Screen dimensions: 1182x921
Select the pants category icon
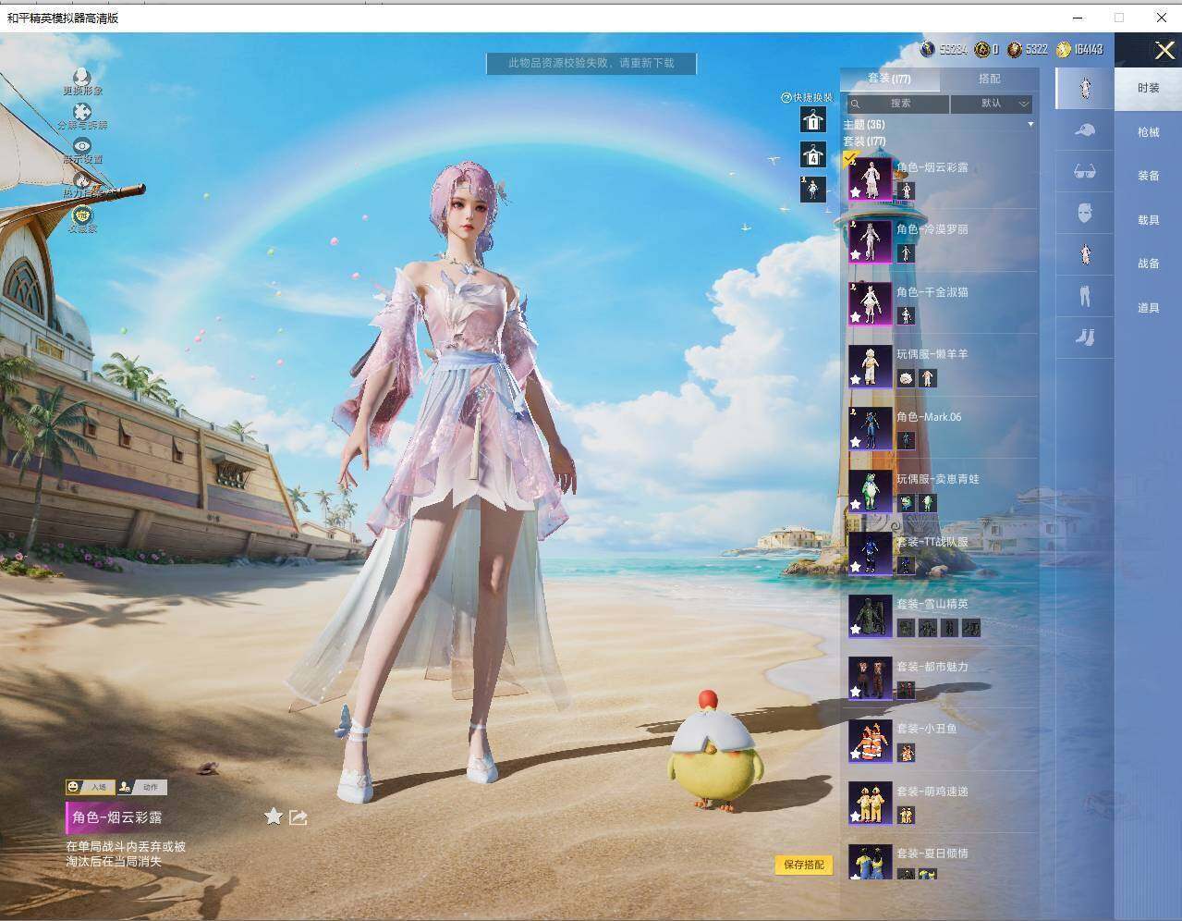click(1085, 296)
